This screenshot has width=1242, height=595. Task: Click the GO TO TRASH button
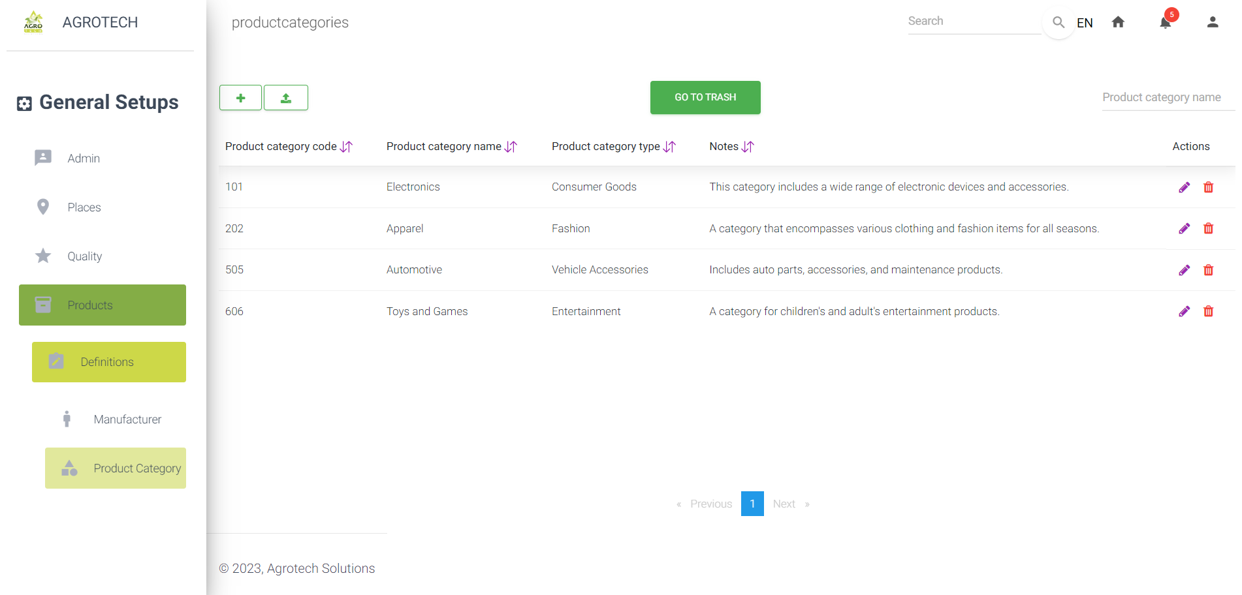[x=705, y=97]
